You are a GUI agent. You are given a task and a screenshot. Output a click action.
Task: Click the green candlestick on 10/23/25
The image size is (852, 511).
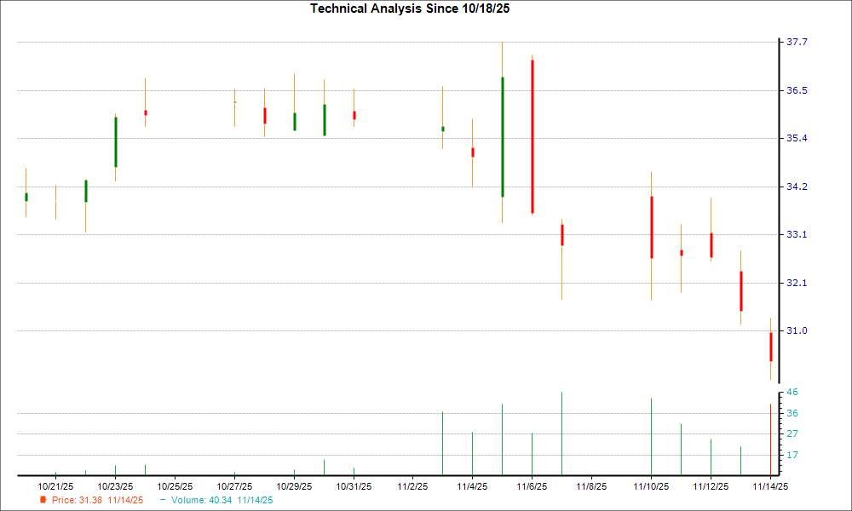coord(115,141)
